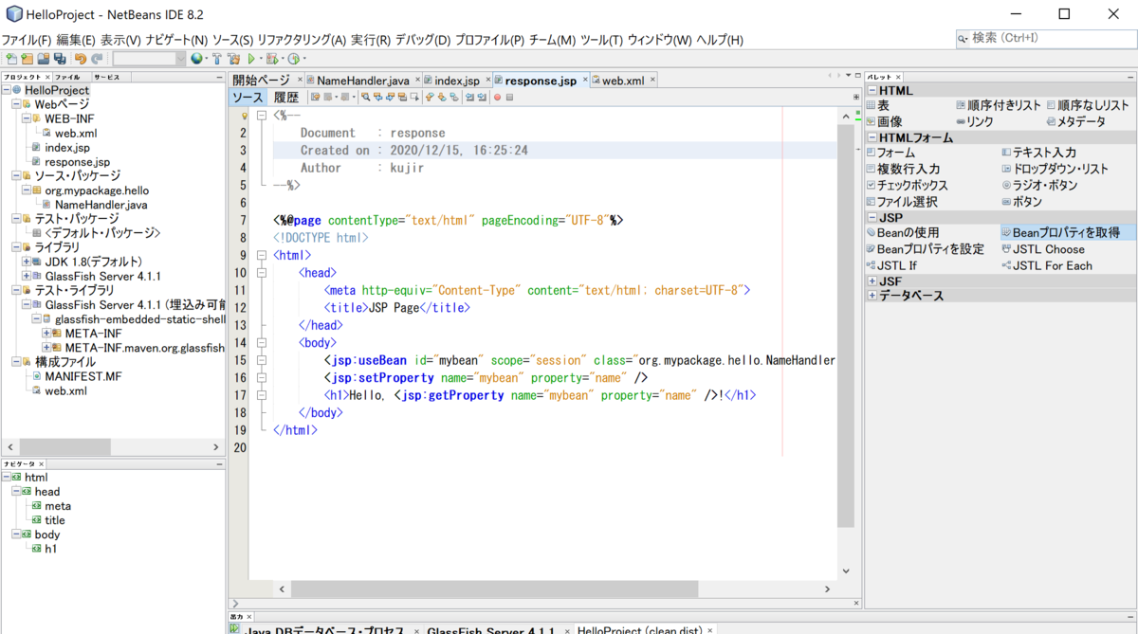Image resolution: width=1138 pixels, height=634 pixels.
Task: Toggle Highlight Search in editor toolbar
Action: 402,97
